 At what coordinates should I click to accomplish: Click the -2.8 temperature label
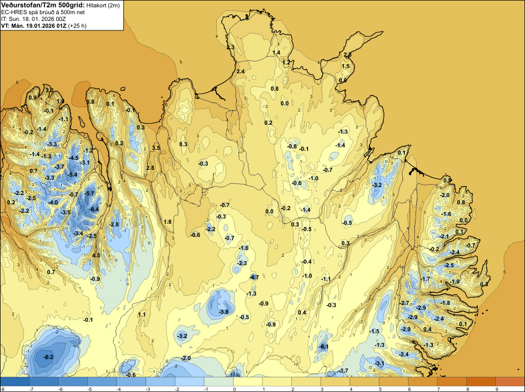point(114,224)
